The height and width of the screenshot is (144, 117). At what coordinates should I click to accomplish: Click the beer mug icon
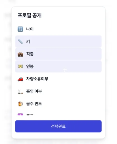[20, 104]
